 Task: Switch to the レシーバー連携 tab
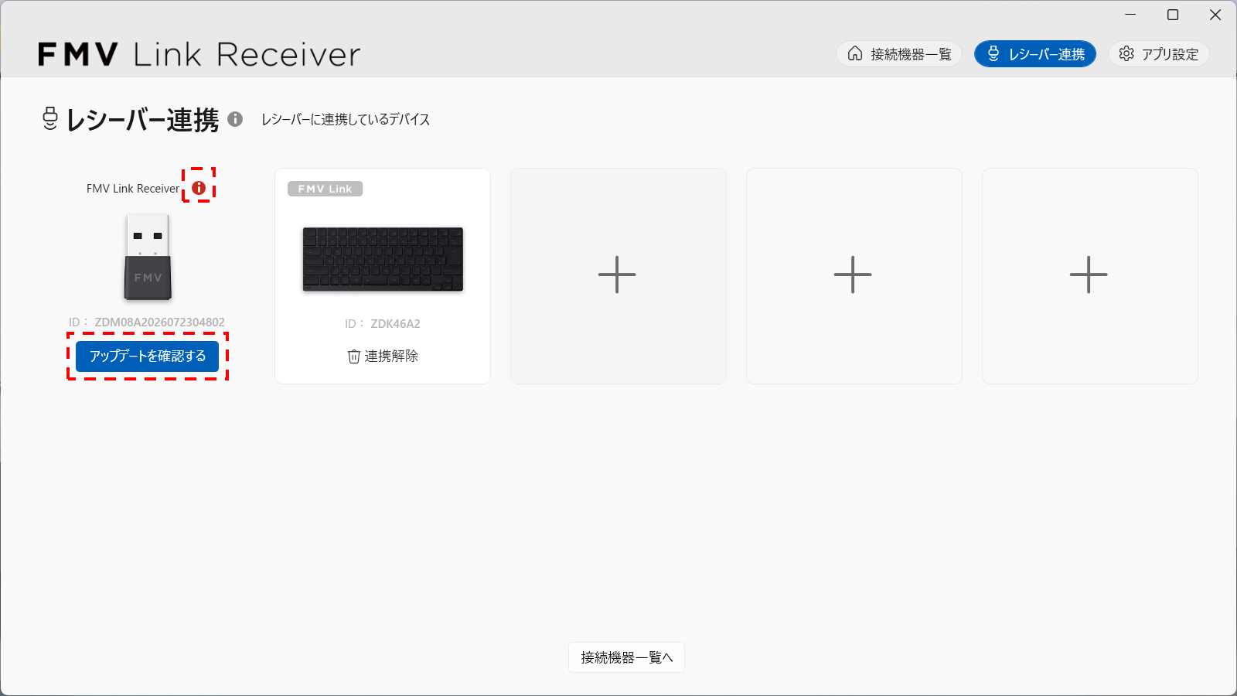point(1035,53)
